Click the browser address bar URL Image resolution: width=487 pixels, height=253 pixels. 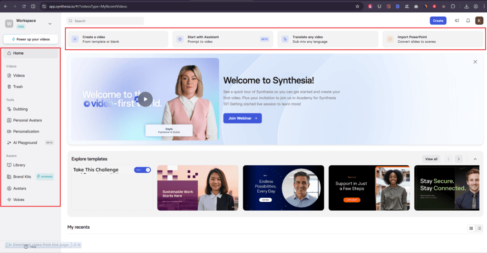click(x=88, y=6)
